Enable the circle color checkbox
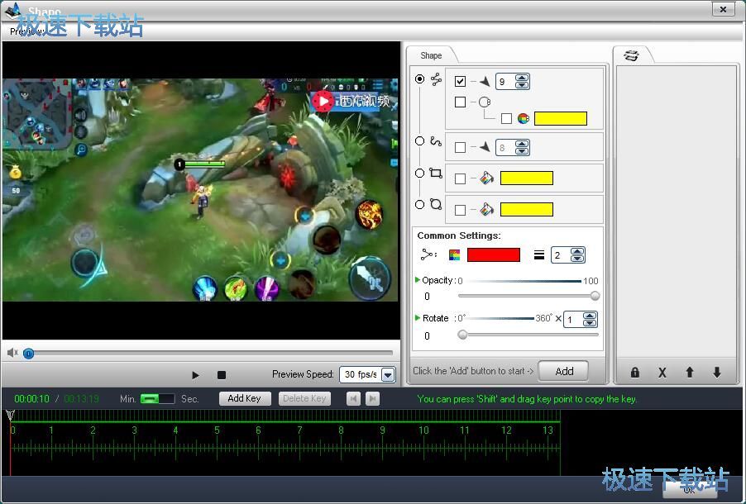Screen dimensions: 746x504 point(507,118)
